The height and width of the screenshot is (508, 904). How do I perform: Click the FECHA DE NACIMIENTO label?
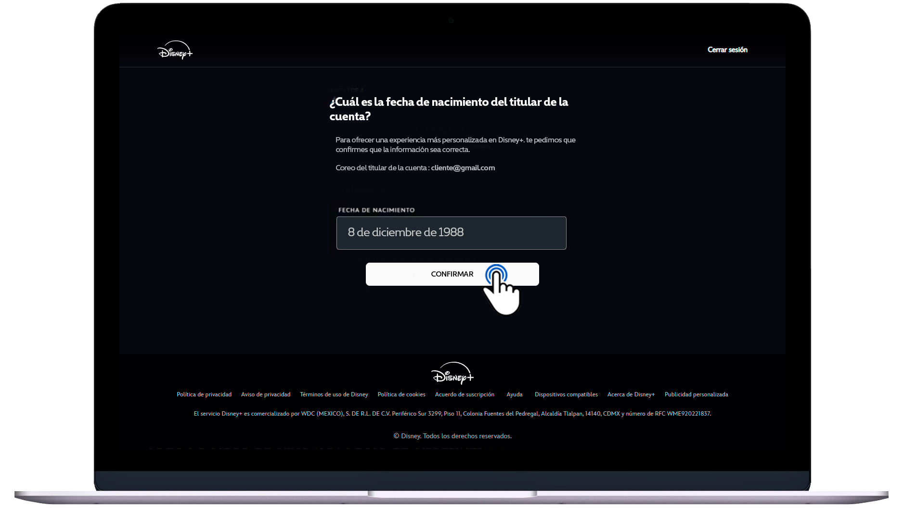[376, 210]
